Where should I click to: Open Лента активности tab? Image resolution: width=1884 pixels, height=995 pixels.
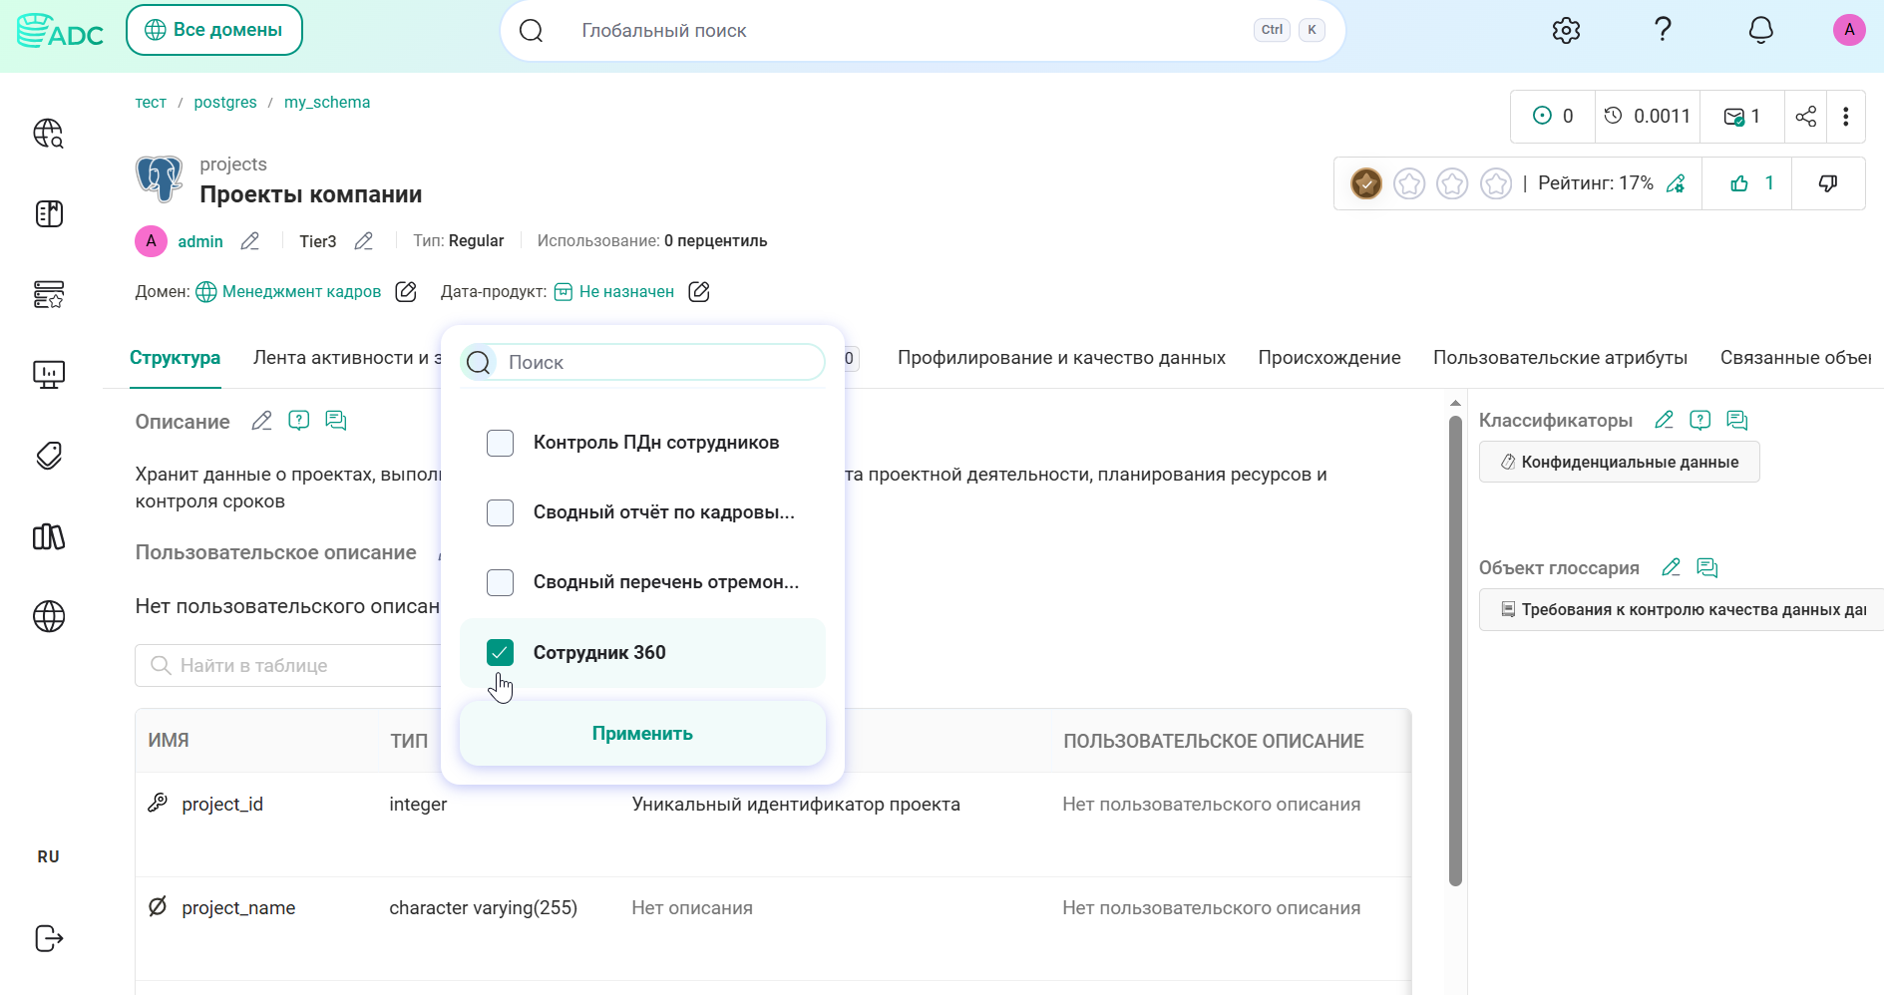[346, 358]
